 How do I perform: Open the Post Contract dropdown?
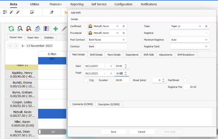124,40
